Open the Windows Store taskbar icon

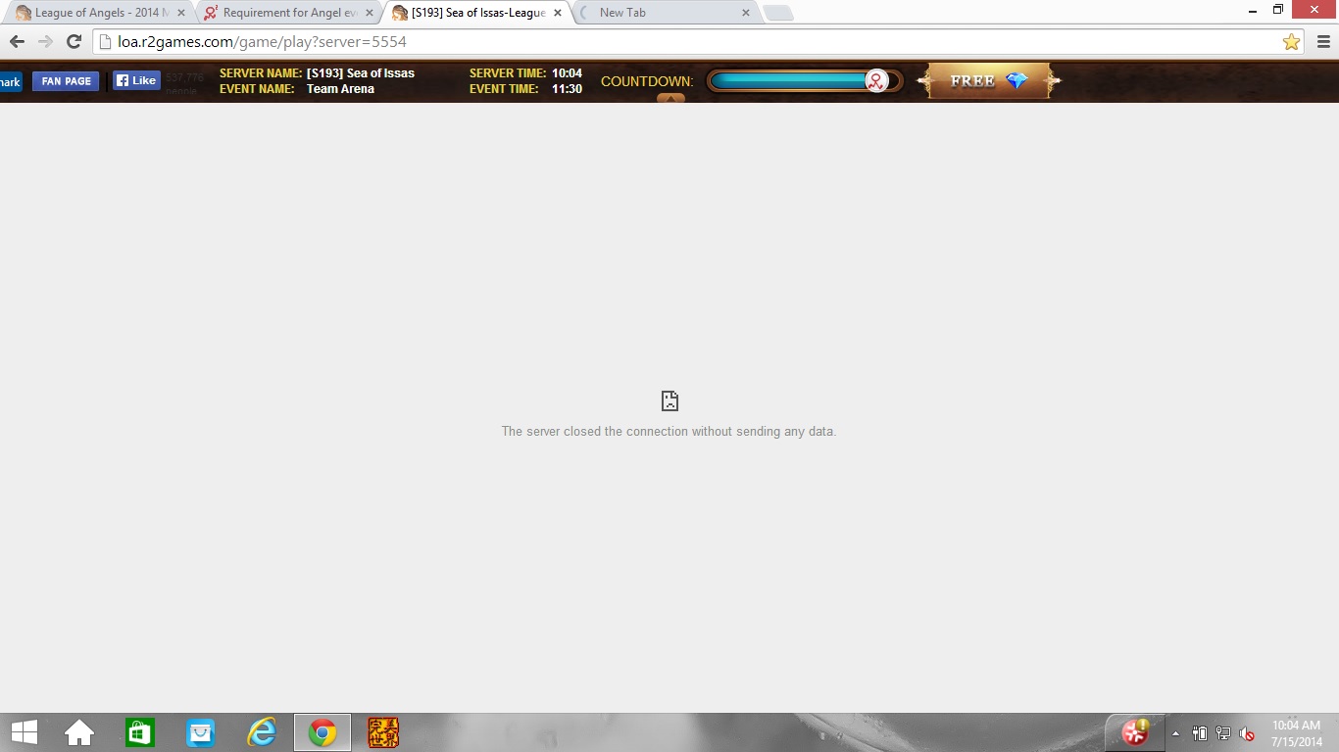[139, 732]
